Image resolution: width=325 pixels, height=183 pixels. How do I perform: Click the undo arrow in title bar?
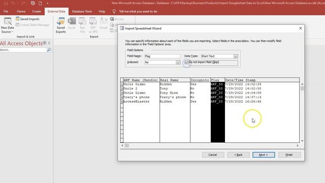(13, 3)
